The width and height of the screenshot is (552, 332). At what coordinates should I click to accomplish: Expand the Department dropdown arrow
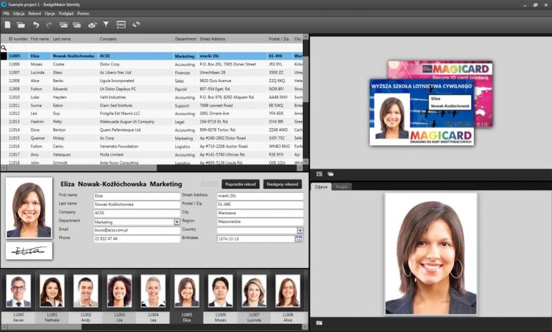(x=177, y=222)
